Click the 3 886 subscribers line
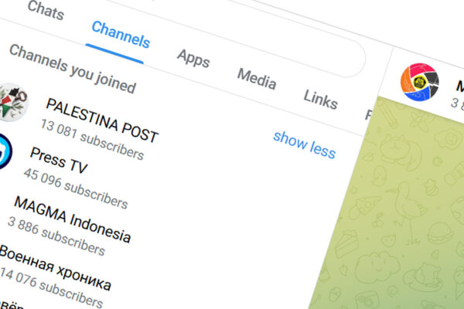This screenshot has width=464, height=309. (56, 236)
